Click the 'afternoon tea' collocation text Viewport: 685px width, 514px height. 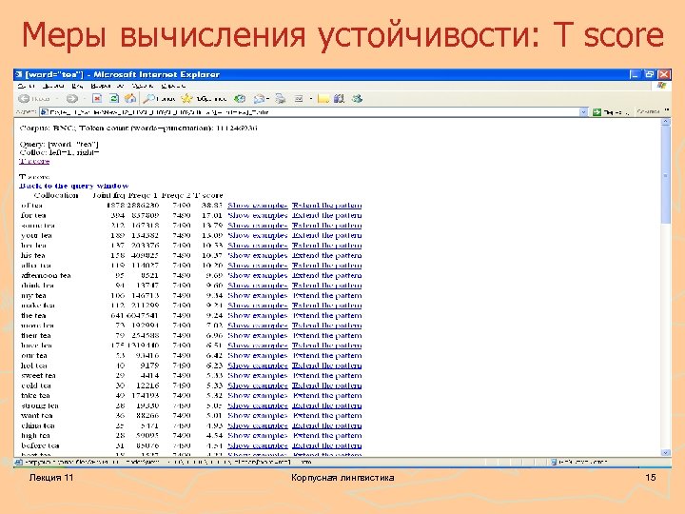46,275
